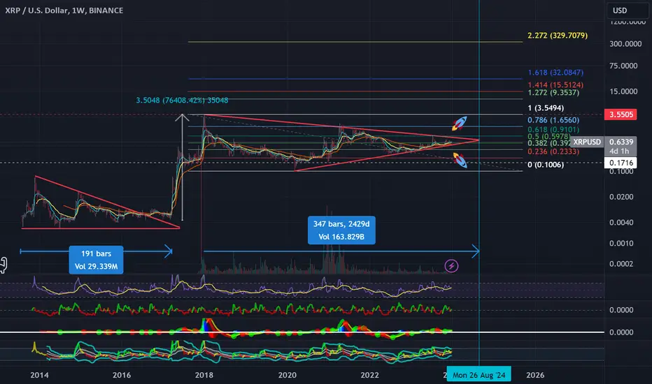Click the 0.0010 price scale value
Screen dimensions: 652x384
coord(622,243)
